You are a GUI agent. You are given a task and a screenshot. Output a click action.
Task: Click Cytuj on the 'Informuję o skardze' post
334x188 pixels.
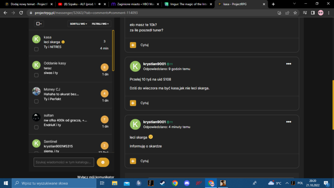(x=144, y=161)
